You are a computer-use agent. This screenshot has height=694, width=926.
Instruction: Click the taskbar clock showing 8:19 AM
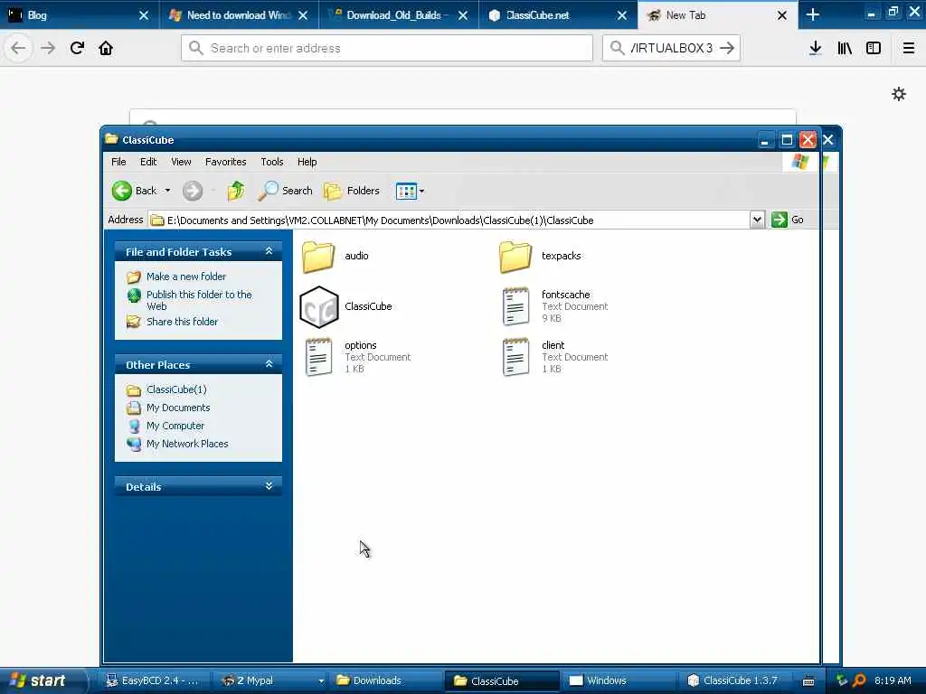pyautogui.click(x=893, y=680)
